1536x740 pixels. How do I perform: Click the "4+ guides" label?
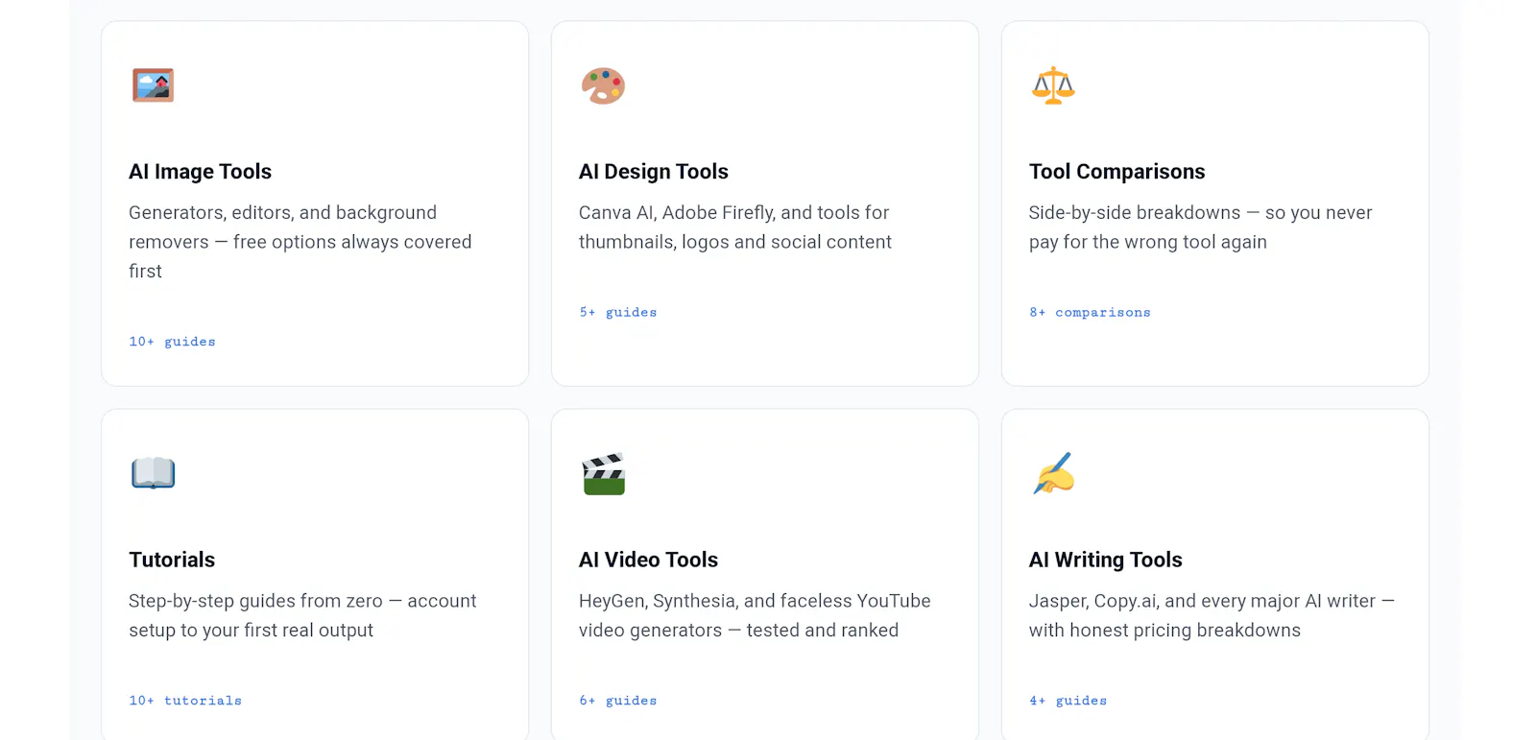click(x=1068, y=701)
